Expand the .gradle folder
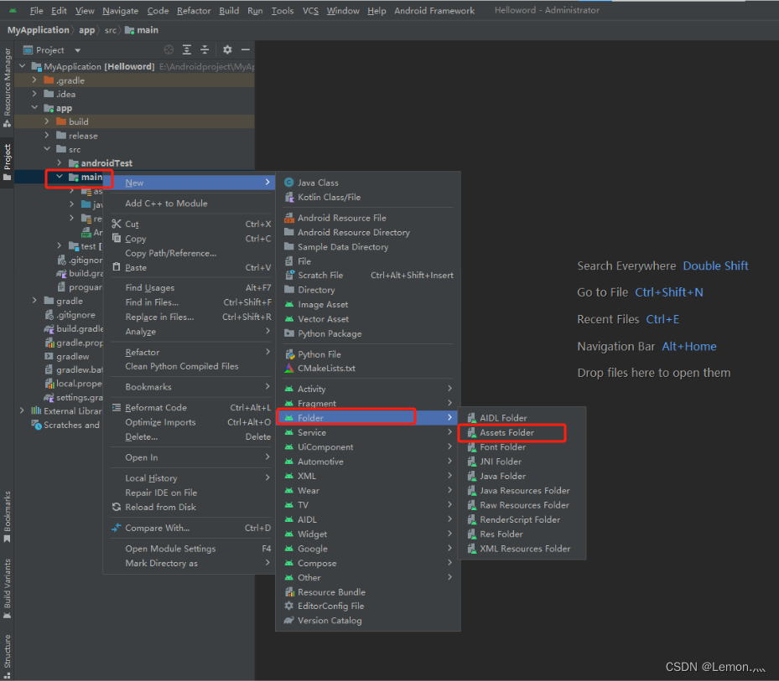This screenshot has height=681, width=779. pyautogui.click(x=34, y=80)
